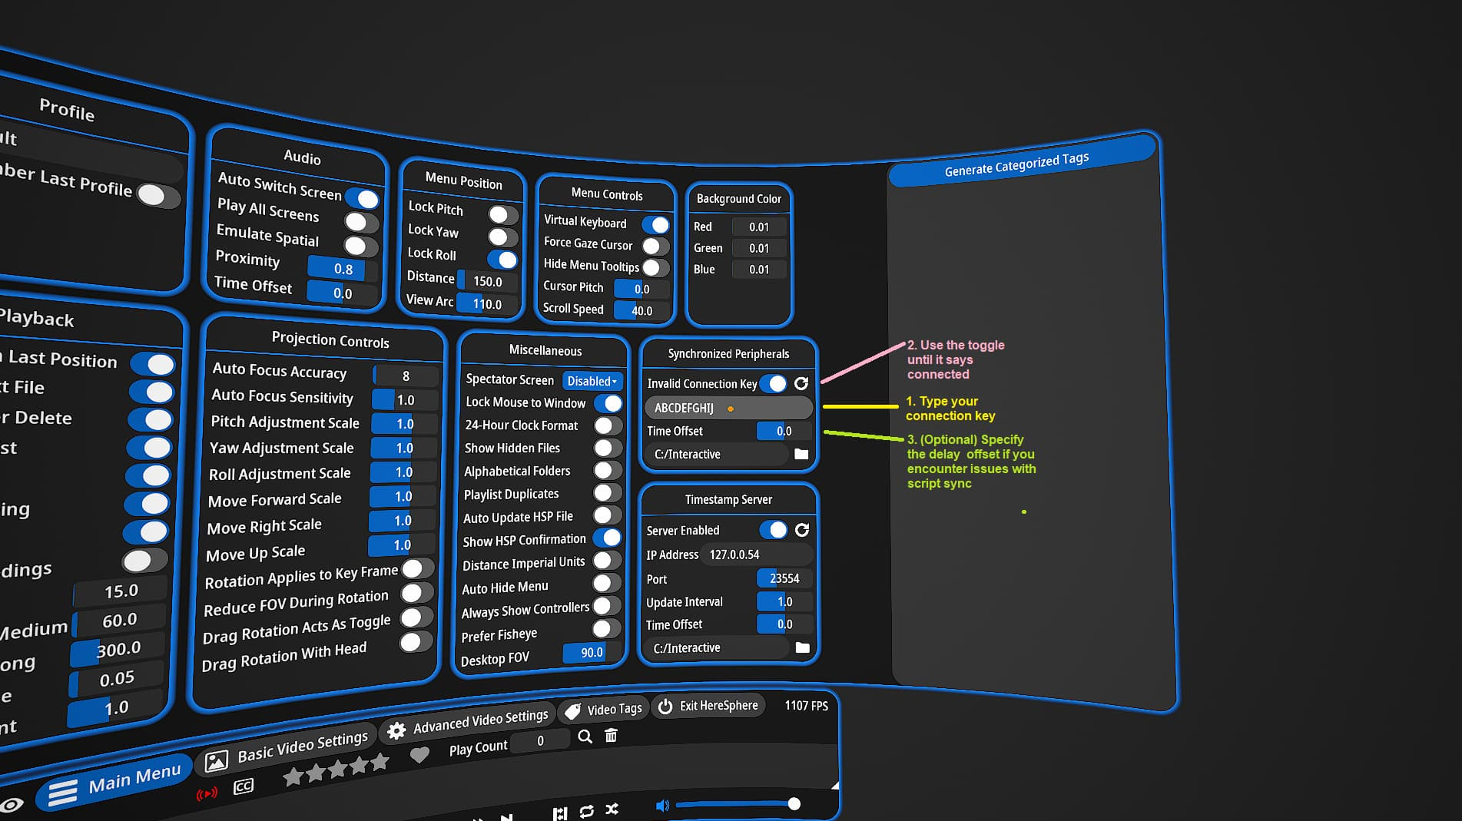Click Generate Categorized Tags button
This screenshot has width=1462, height=821.
pos(1021,162)
